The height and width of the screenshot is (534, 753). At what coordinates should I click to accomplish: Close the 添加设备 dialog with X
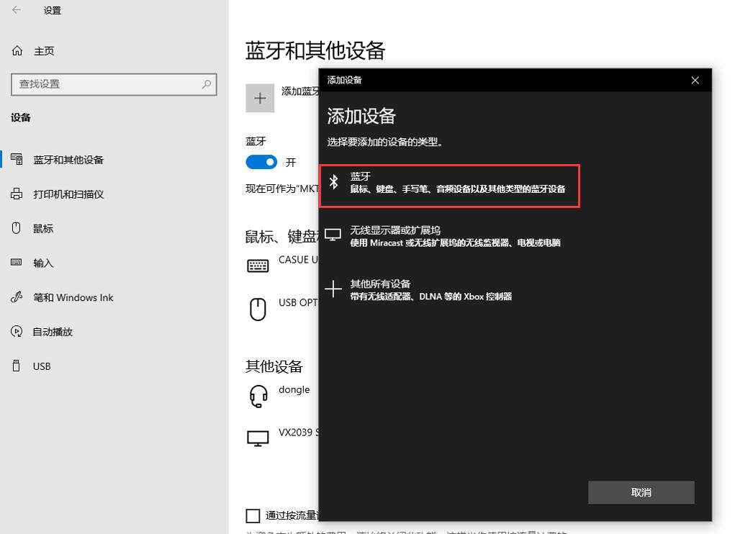pos(695,80)
